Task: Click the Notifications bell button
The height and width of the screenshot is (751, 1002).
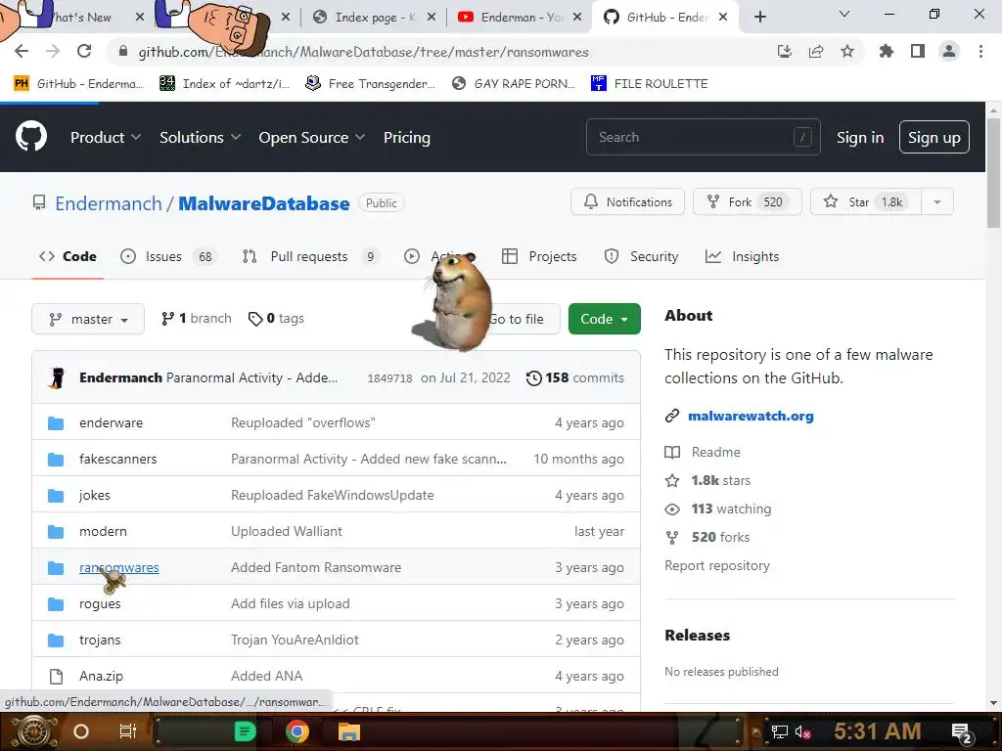Action: [x=627, y=201]
